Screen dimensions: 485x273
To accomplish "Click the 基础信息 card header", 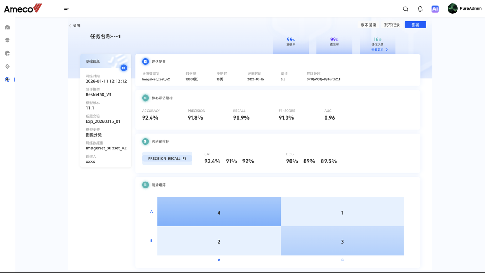I will coord(105,61).
